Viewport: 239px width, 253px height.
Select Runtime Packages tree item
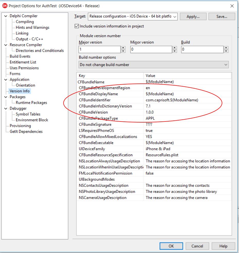(31, 103)
